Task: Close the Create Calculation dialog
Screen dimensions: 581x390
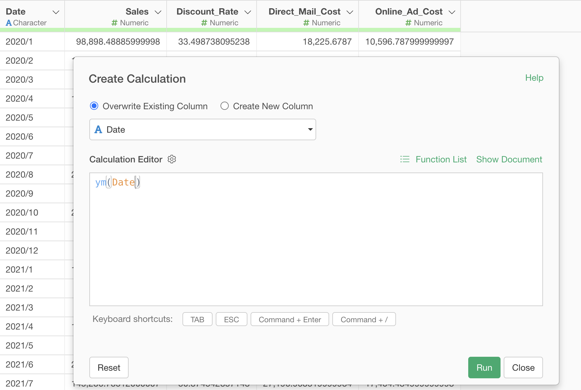Action: [523, 368]
